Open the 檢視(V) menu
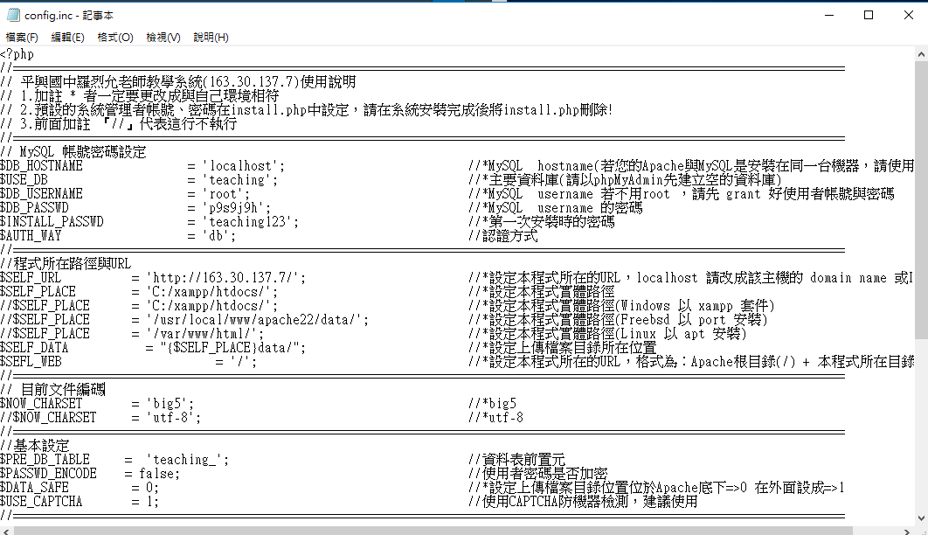The image size is (928, 535). coord(163,38)
